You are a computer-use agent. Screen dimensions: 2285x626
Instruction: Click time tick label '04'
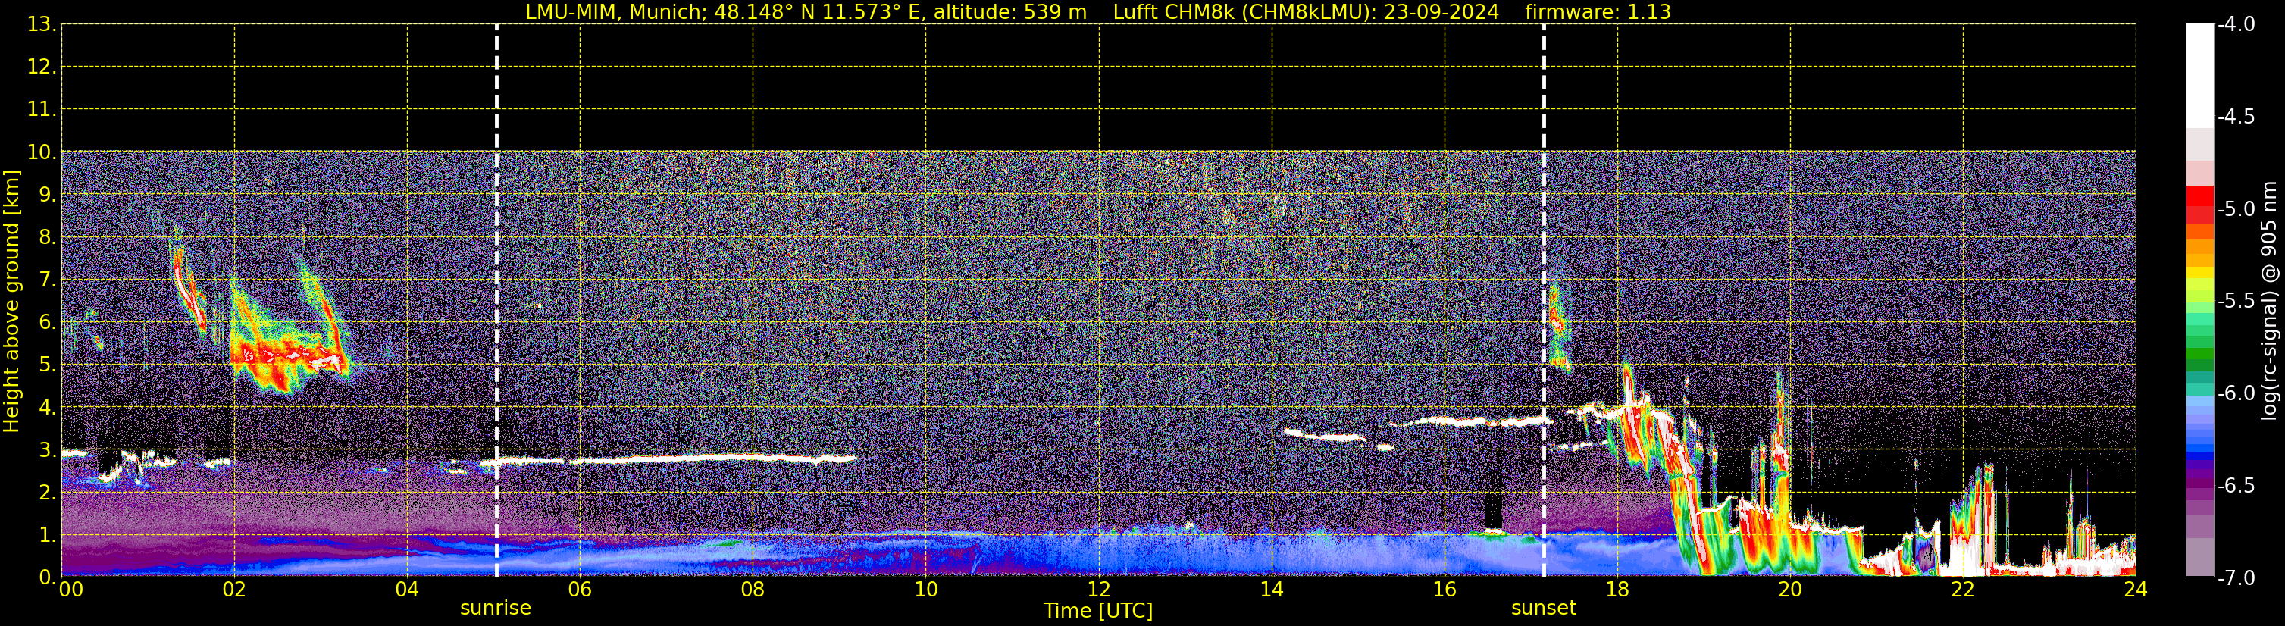[x=407, y=590]
